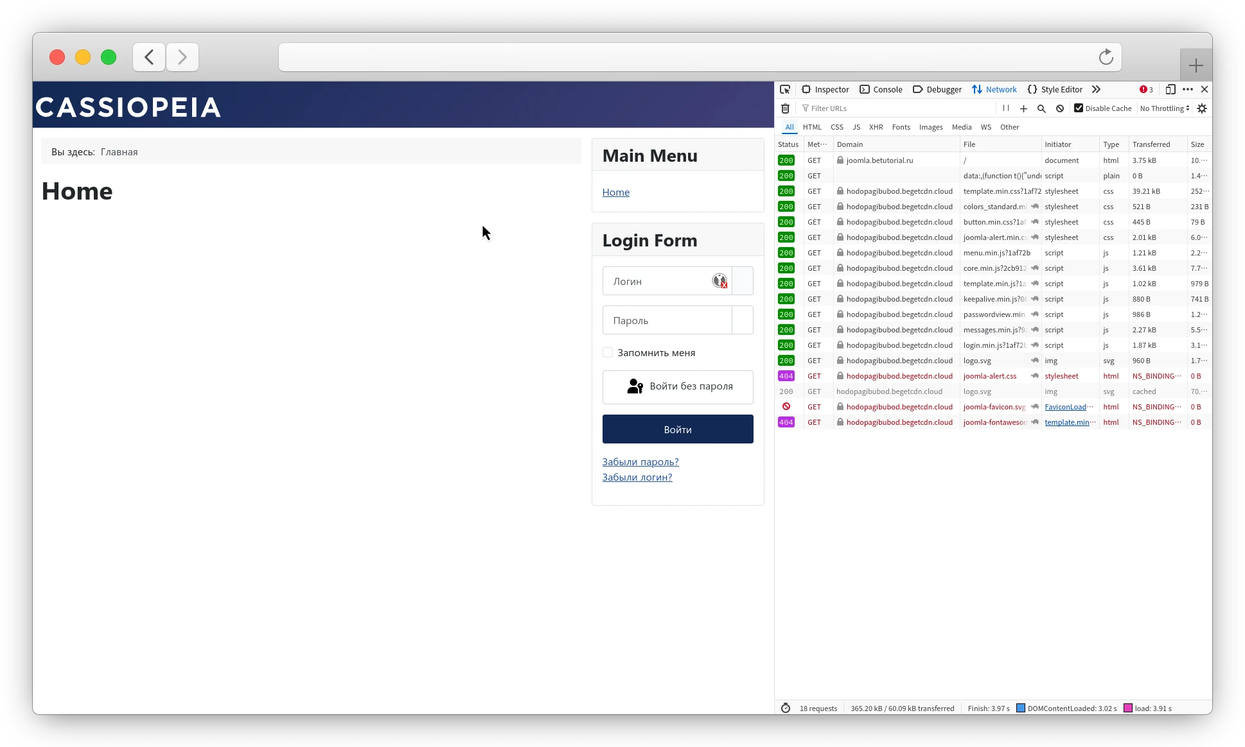Open No Throttling dropdown
The width and height of the screenshot is (1245, 747).
click(1165, 108)
